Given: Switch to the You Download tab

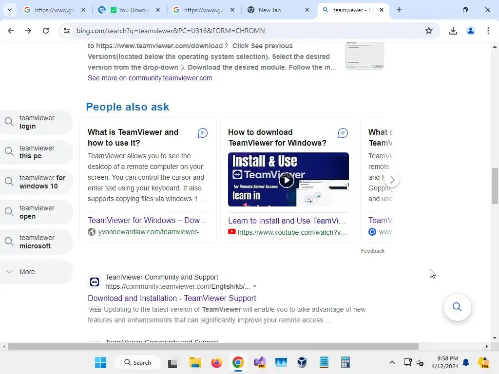Looking at the screenshot, I should (129, 10).
